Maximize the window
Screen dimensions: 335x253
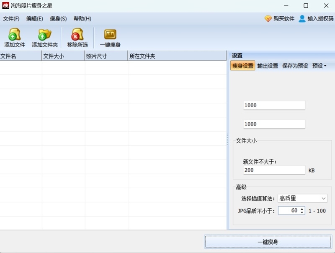(306, 6)
